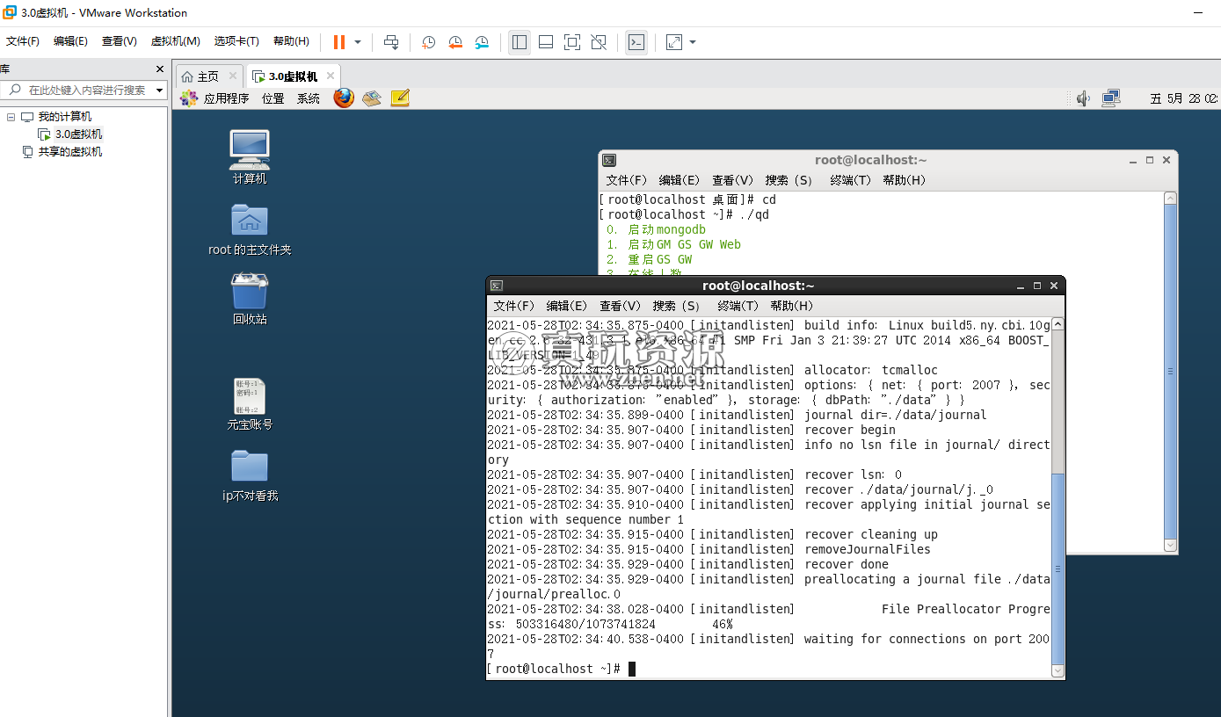Viewport: 1221px width, 717px height.
Task: Pause the virtual machine with the orange pause icon
Action: 339,41
